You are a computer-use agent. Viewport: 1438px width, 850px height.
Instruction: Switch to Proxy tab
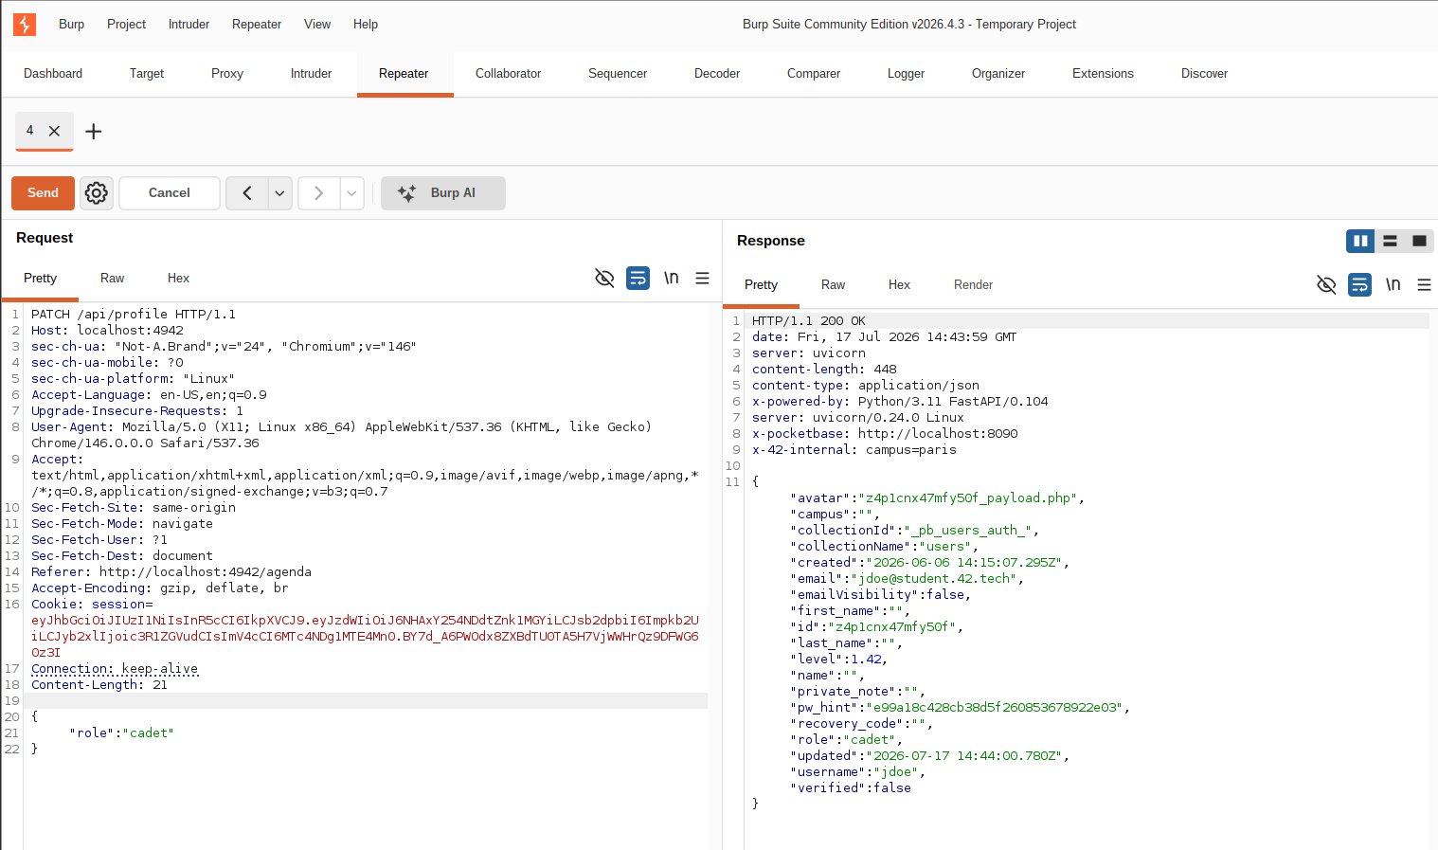pyautogui.click(x=227, y=74)
